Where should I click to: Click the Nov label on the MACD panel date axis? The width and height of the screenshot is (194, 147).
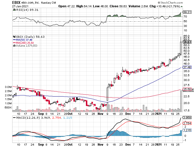pos(100,145)
